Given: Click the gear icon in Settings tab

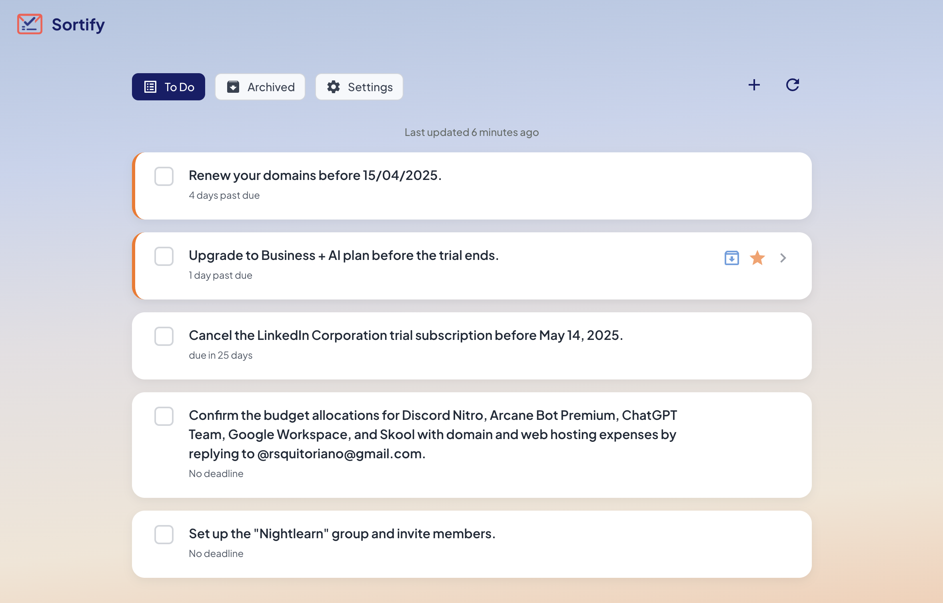Looking at the screenshot, I should click(x=333, y=87).
